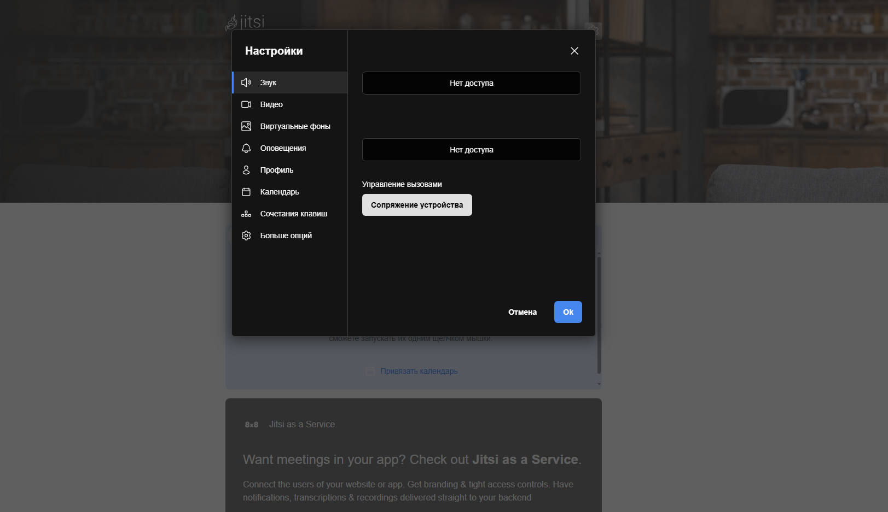Switch to the Сочетания клавиш tab

(293, 214)
